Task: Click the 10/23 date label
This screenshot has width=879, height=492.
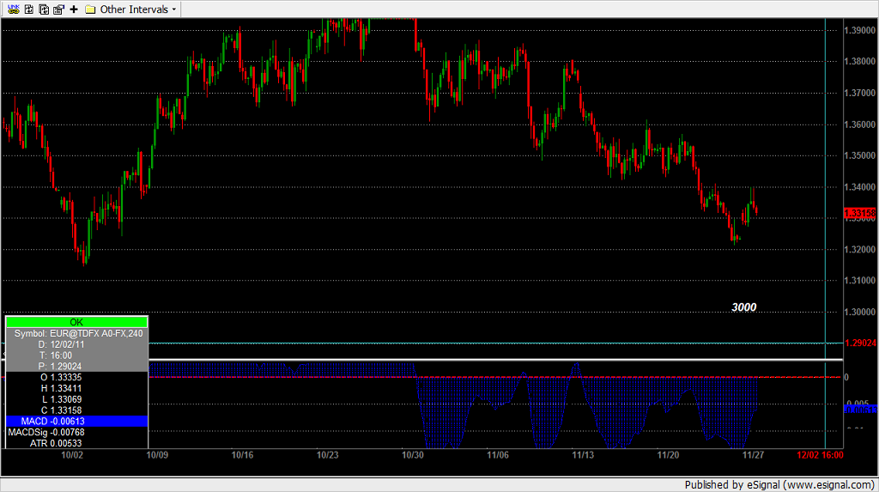Action: coord(328,455)
